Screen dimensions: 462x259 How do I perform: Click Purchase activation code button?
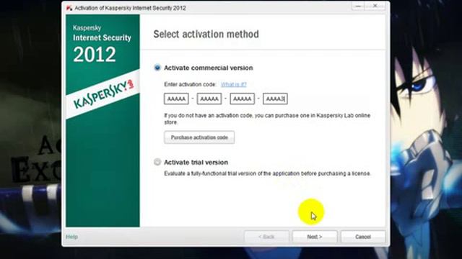(x=199, y=137)
